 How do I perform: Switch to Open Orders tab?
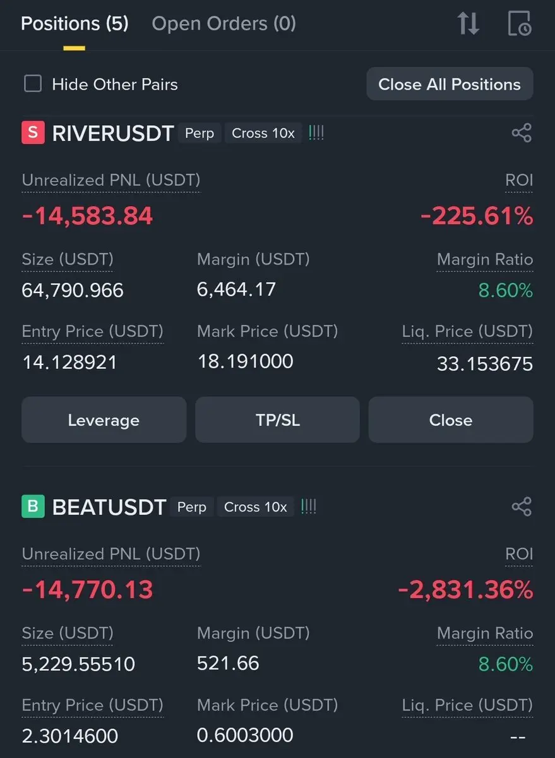pos(224,24)
